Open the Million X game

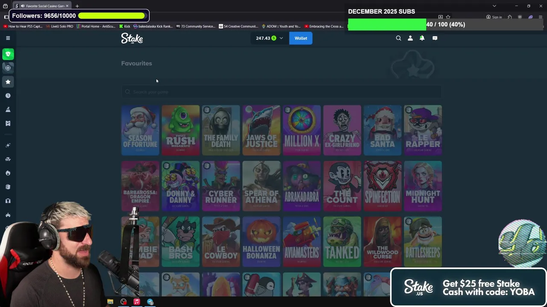tap(302, 130)
